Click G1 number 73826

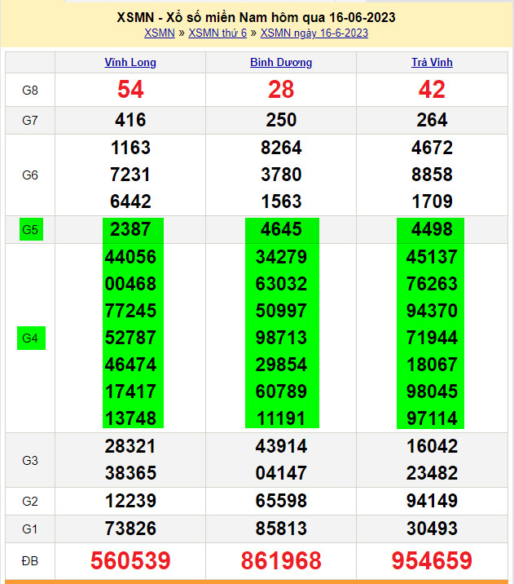(x=130, y=529)
